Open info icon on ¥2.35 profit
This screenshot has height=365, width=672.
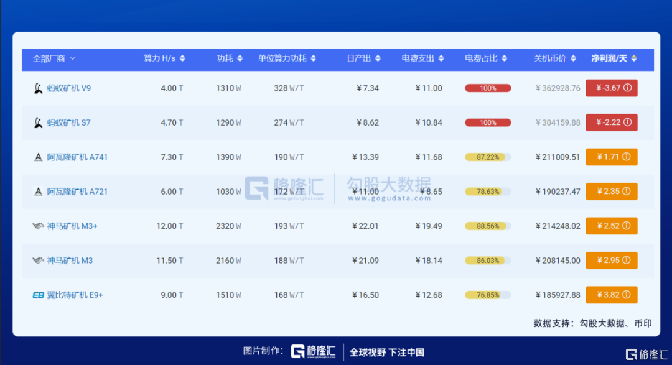(627, 191)
